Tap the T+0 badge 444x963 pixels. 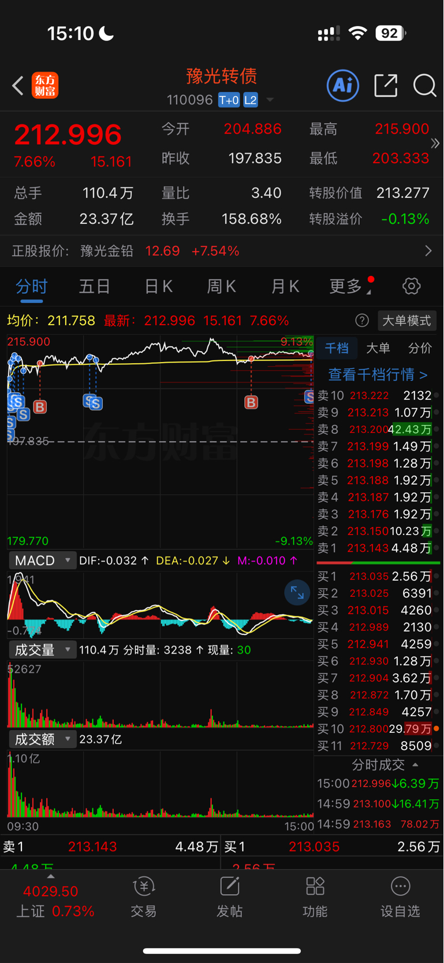click(x=229, y=100)
